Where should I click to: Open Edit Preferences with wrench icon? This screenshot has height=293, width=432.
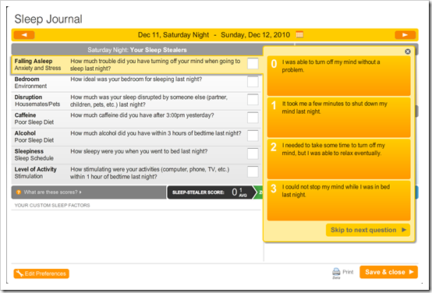click(41, 274)
